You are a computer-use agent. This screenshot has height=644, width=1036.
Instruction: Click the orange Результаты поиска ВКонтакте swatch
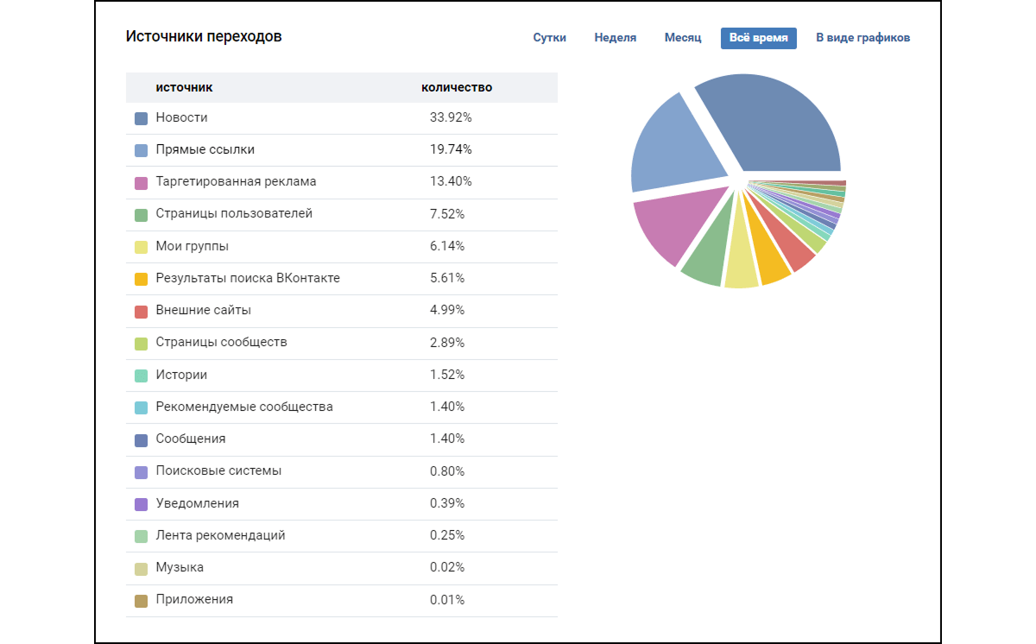[142, 279]
